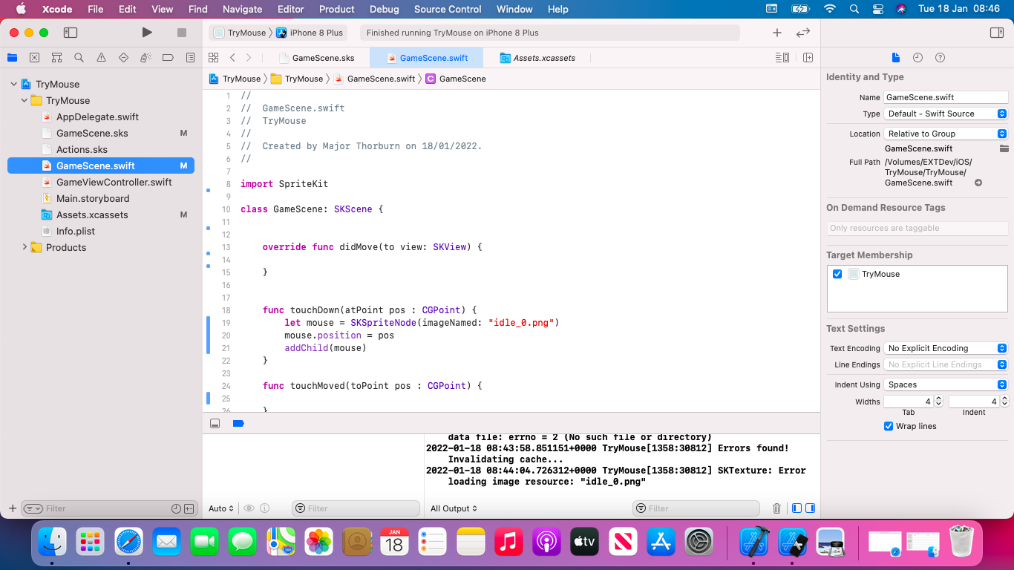Viewport: 1014px width, 570px height.
Task: Switch to the GameScene.sks tab
Action: point(323,58)
